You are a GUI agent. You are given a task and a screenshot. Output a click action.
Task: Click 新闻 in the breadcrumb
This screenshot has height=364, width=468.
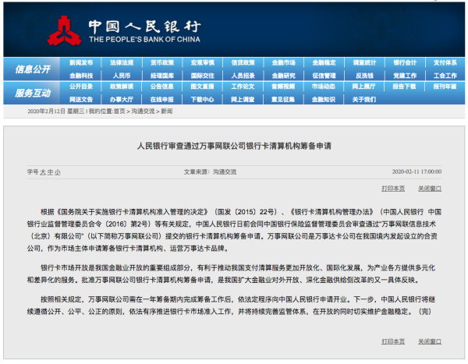click(x=167, y=111)
